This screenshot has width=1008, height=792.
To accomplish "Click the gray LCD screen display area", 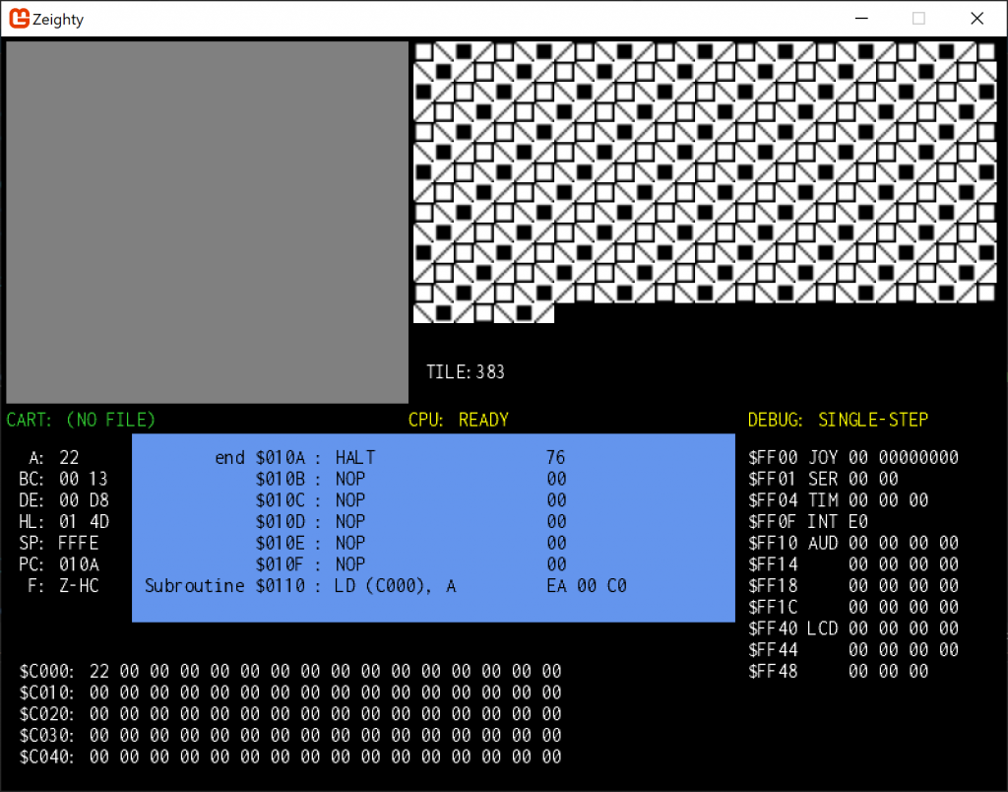I will coord(207,222).
